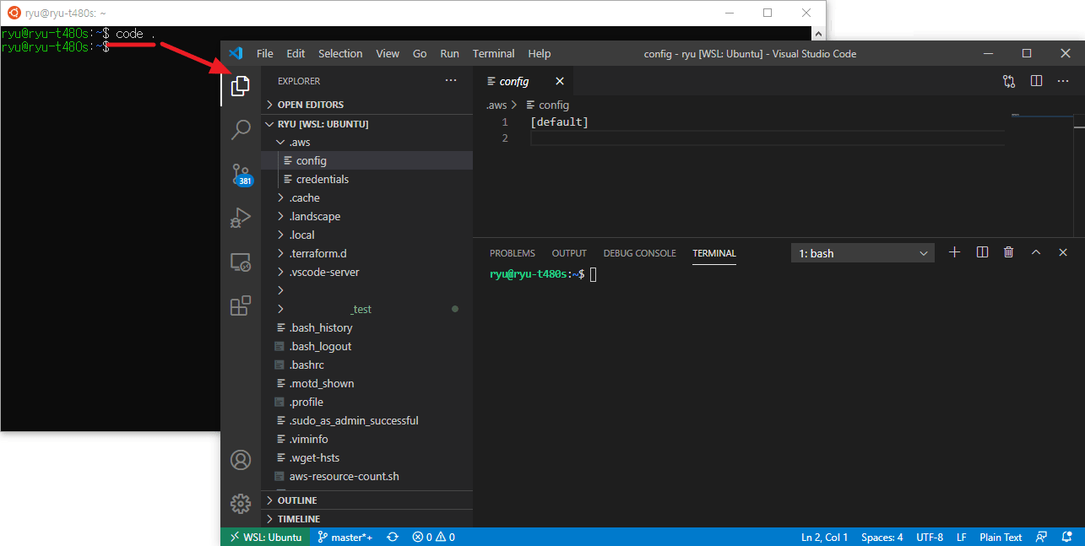
Task: Click the editor minimap
Action: [1041, 175]
